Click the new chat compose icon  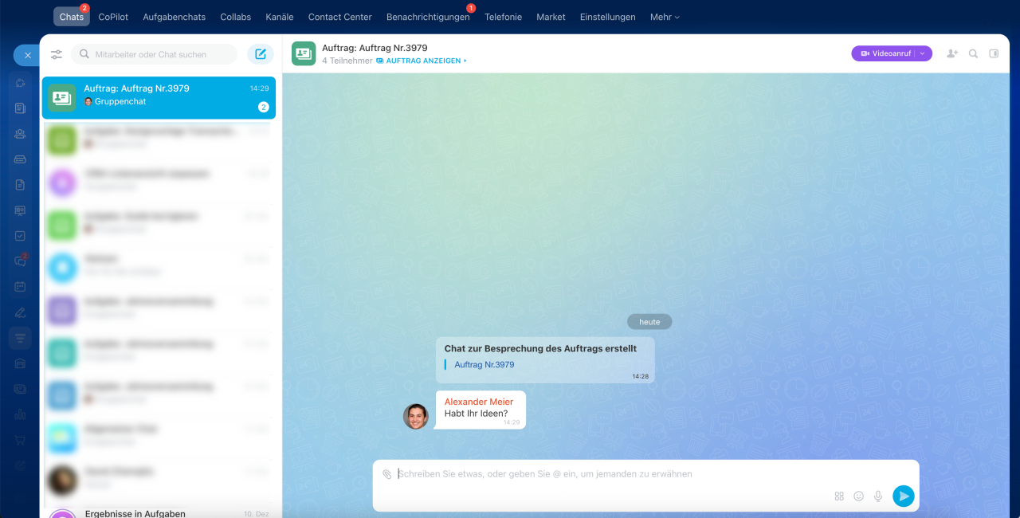(x=261, y=54)
